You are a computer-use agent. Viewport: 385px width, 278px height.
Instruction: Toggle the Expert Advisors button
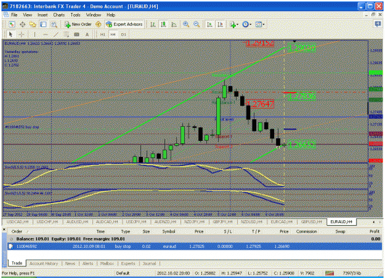click(x=124, y=24)
